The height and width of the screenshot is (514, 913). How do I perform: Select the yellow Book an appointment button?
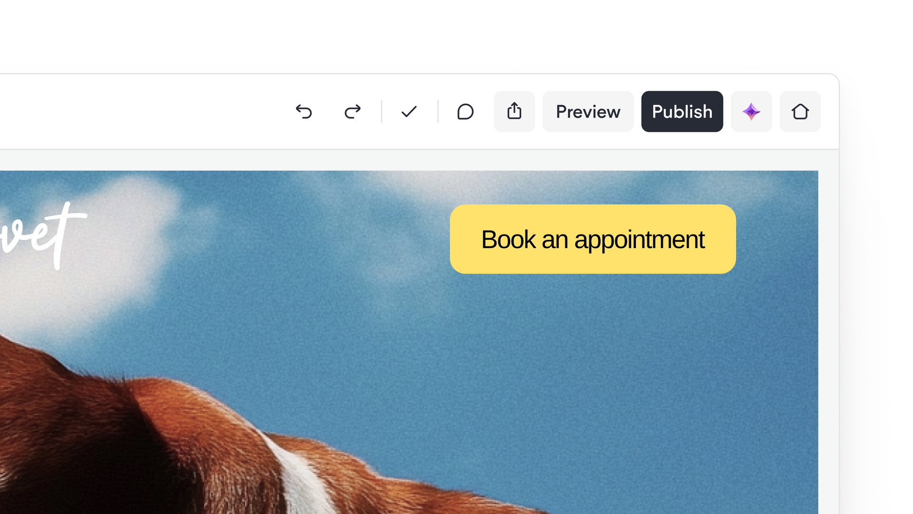coord(592,239)
